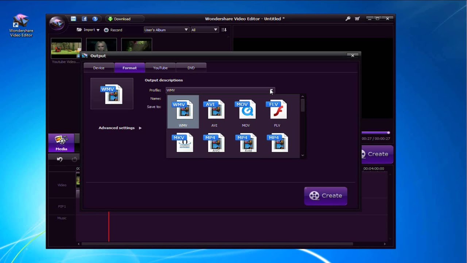
Task: Click the Record button
Action: tap(113, 30)
